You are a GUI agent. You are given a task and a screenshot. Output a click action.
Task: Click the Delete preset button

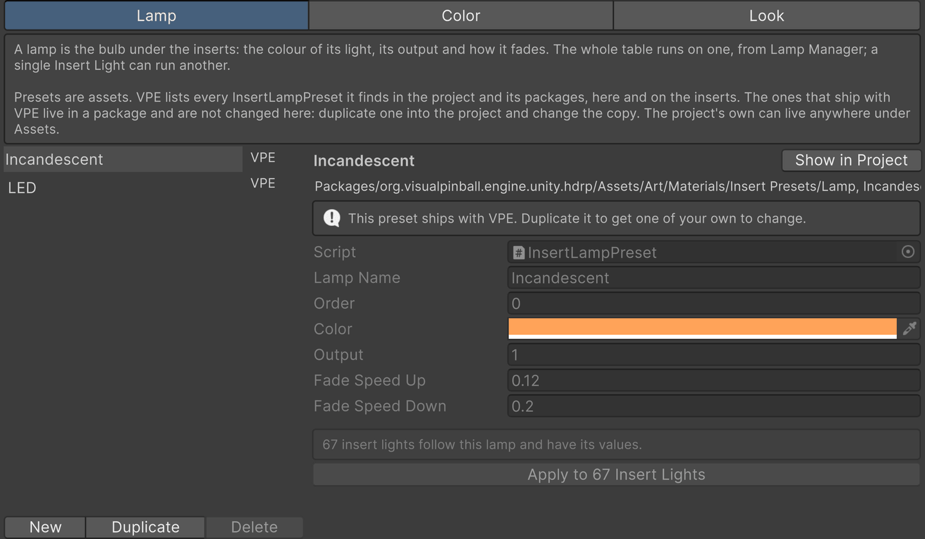pos(254,527)
